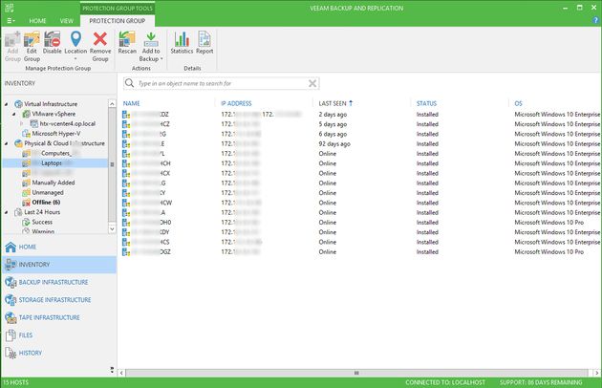The width and height of the screenshot is (602, 388).
Task: Select the Protection Group ribbon tab
Action: (118, 21)
